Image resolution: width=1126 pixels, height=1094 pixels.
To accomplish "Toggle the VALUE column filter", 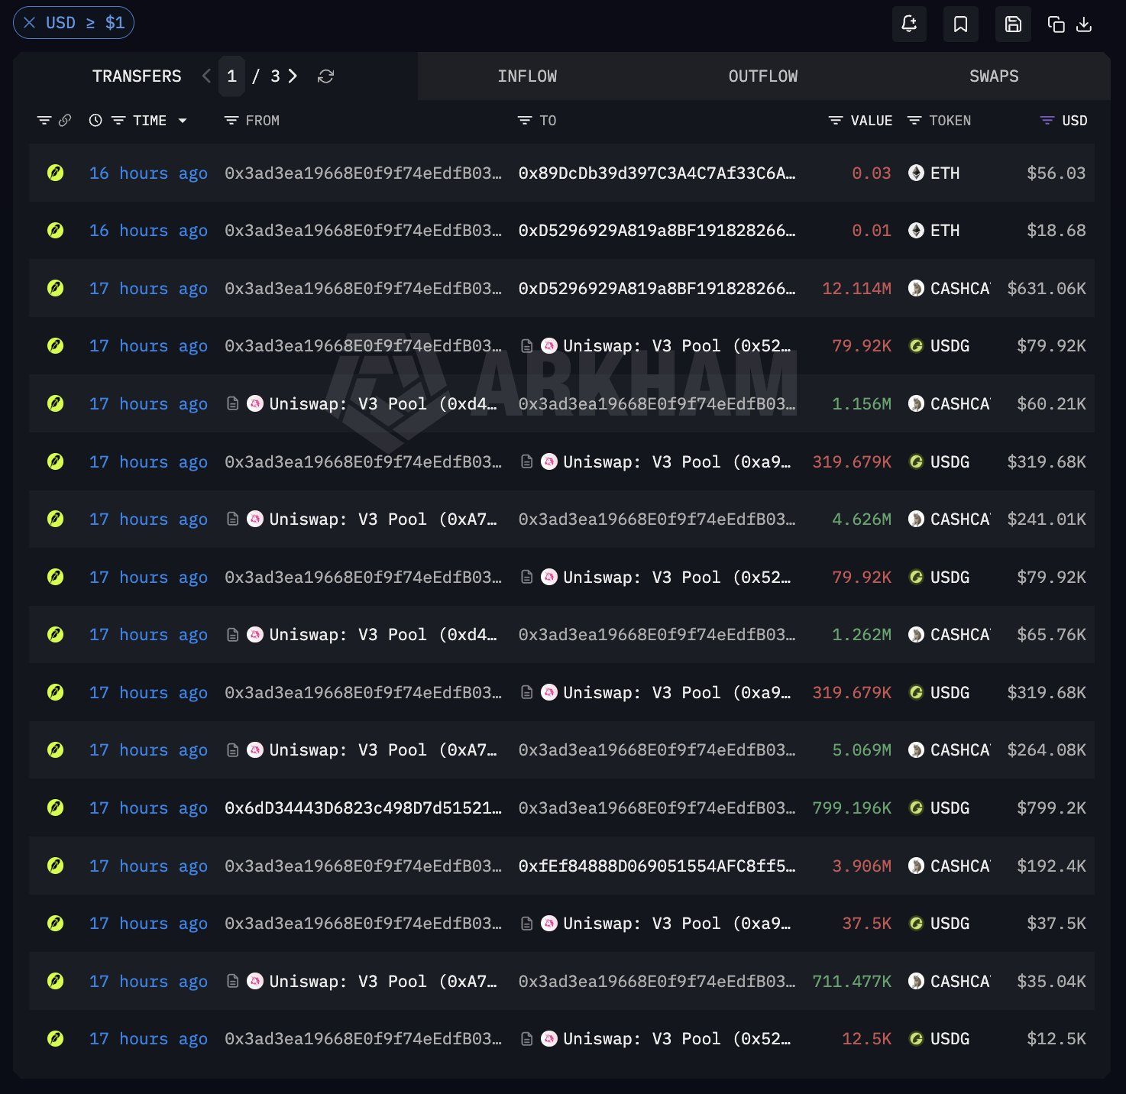I will pos(836,121).
